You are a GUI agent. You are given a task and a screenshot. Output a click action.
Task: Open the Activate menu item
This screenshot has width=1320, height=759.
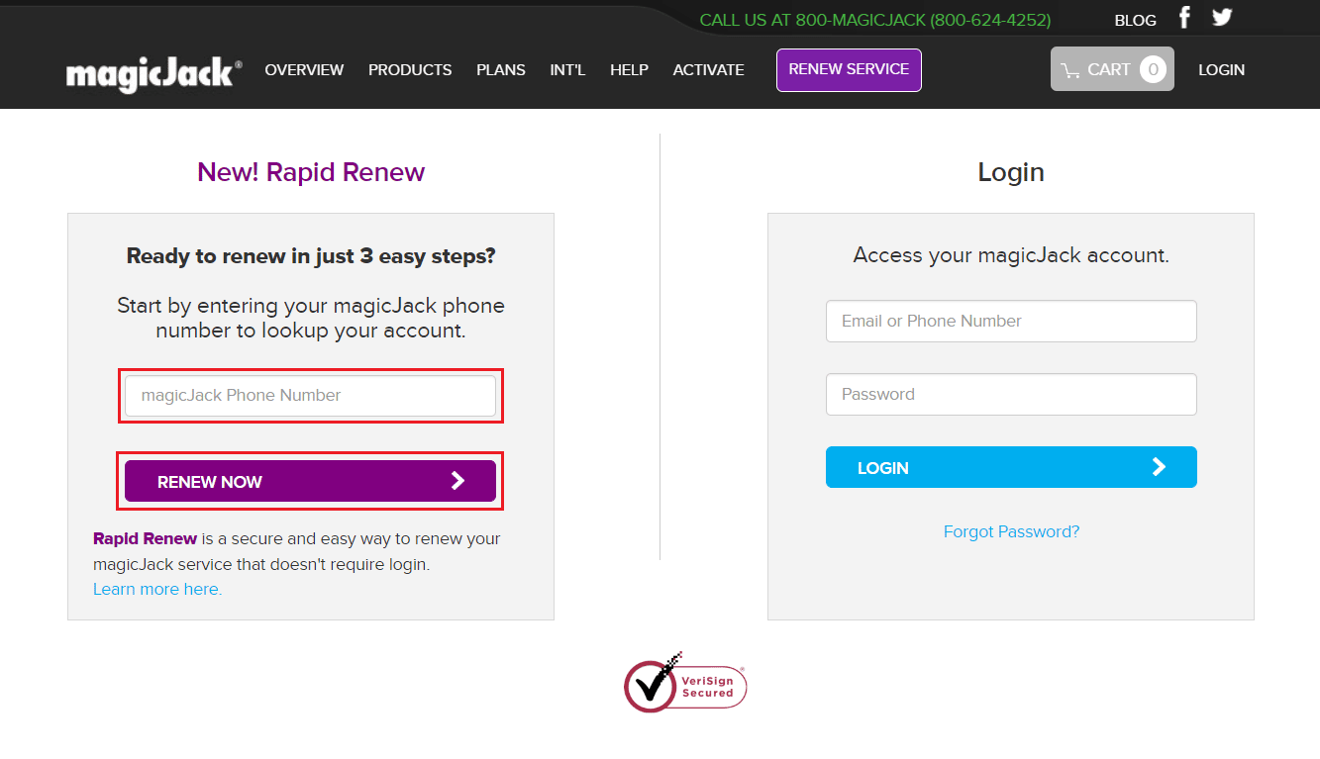(x=708, y=70)
